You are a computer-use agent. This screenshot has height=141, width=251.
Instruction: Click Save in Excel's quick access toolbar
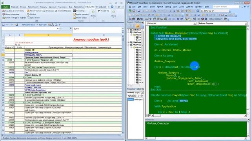click(3, 25)
